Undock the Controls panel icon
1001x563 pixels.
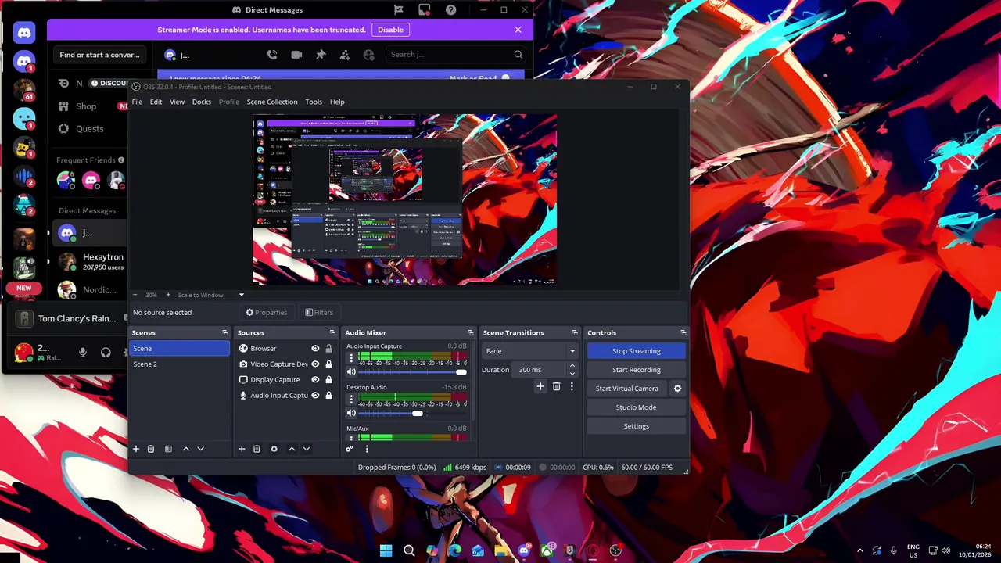pos(683,333)
